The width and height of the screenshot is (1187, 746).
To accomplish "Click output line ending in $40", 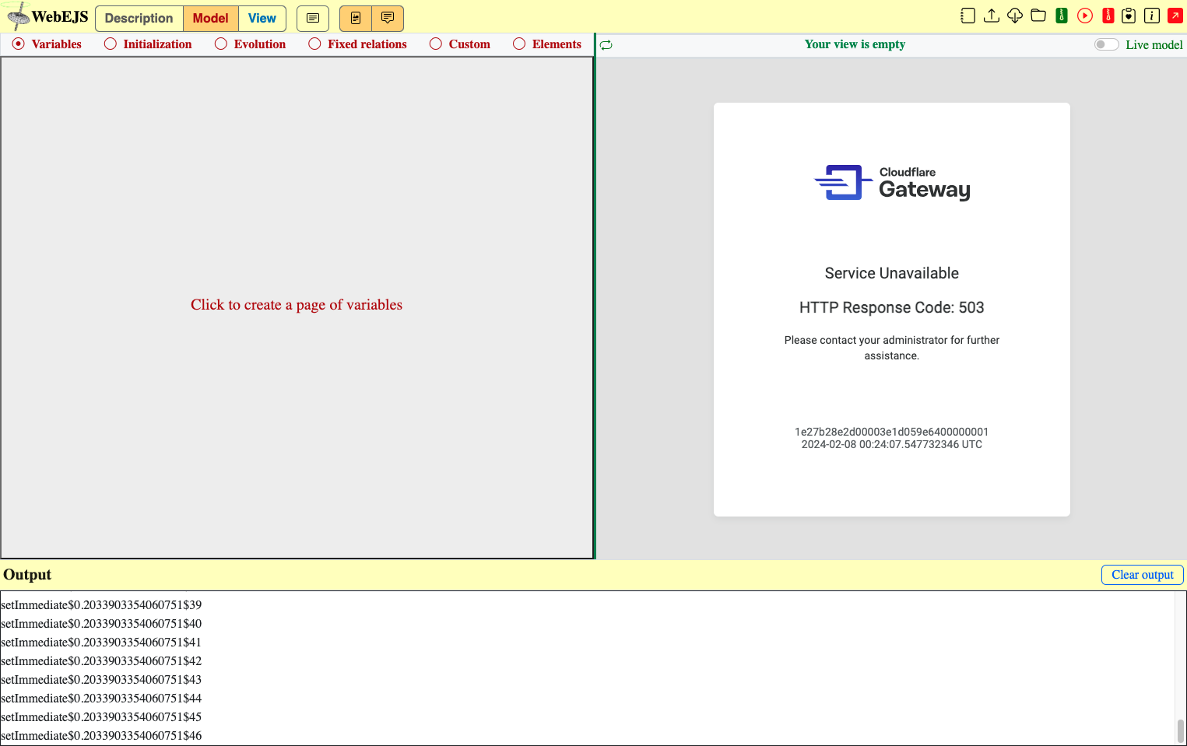I will tap(101, 624).
